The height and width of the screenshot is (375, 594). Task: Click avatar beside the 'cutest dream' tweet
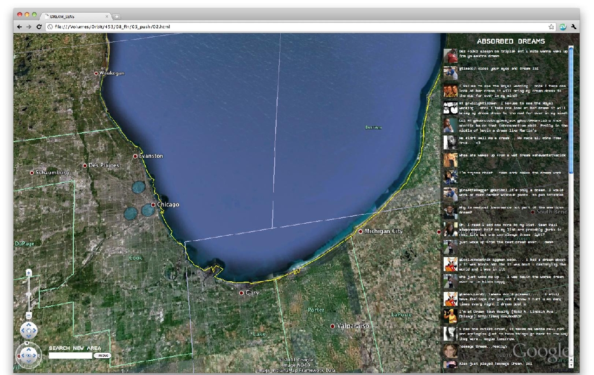click(450, 333)
